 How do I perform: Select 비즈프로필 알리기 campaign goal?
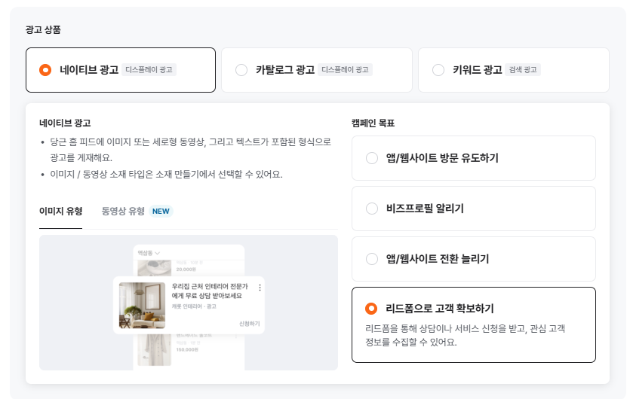371,209
